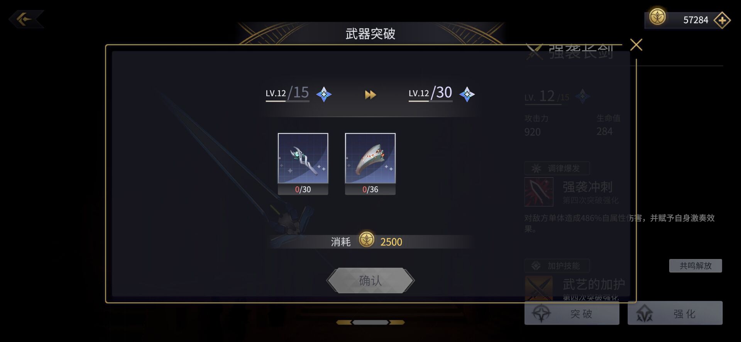The height and width of the screenshot is (342, 741).
Task: Tap the gold coin currency icon
Action: (x=657, y=17)
